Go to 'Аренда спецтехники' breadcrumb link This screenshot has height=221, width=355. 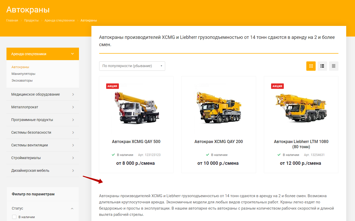[60, 20]
